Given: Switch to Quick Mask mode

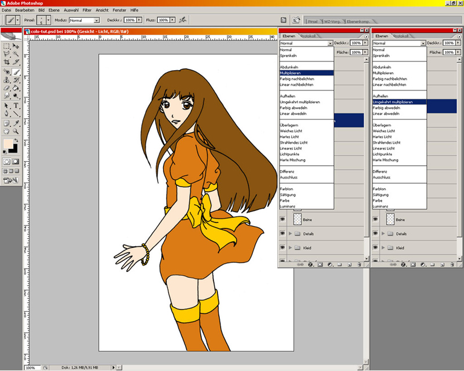Looking at the screenshot, I should 16,162.
